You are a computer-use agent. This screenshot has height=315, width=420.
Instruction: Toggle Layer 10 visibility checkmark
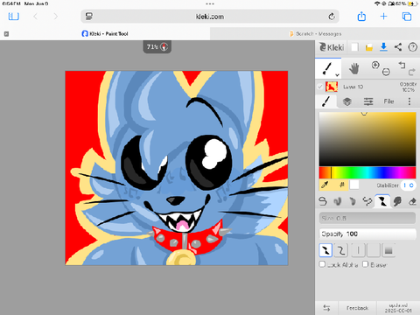pyautogui.click(x=320, y=87)
